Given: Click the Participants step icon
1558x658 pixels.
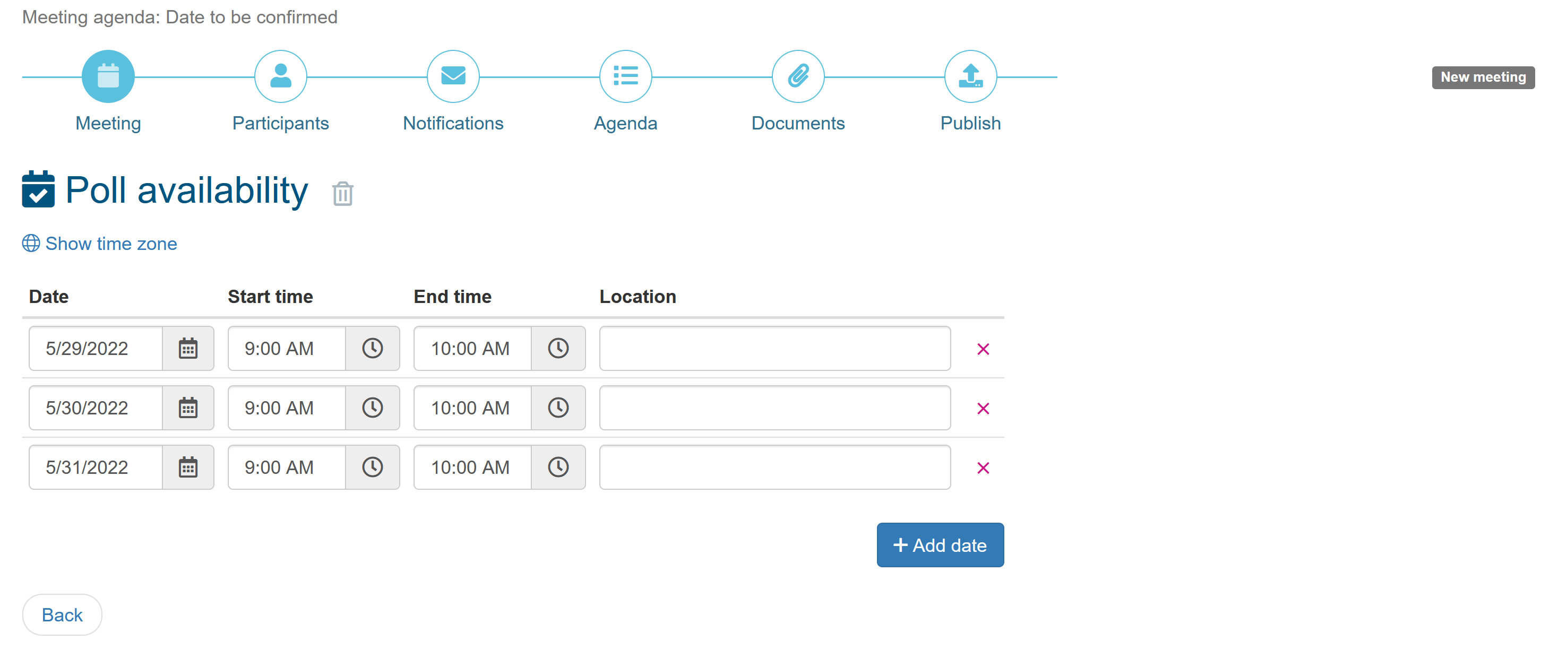Looking at the screenshot, I should (280, 76).
